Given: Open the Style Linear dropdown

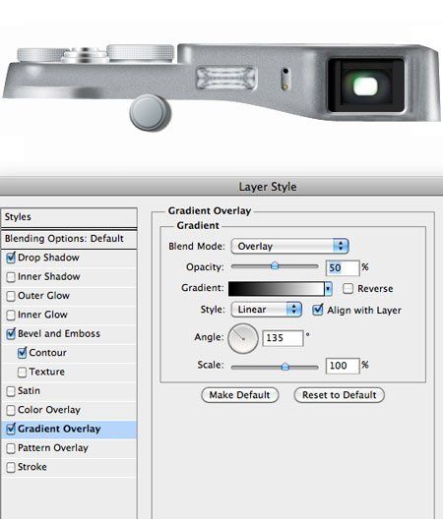Looking at the screenshot, I should 266,310.
